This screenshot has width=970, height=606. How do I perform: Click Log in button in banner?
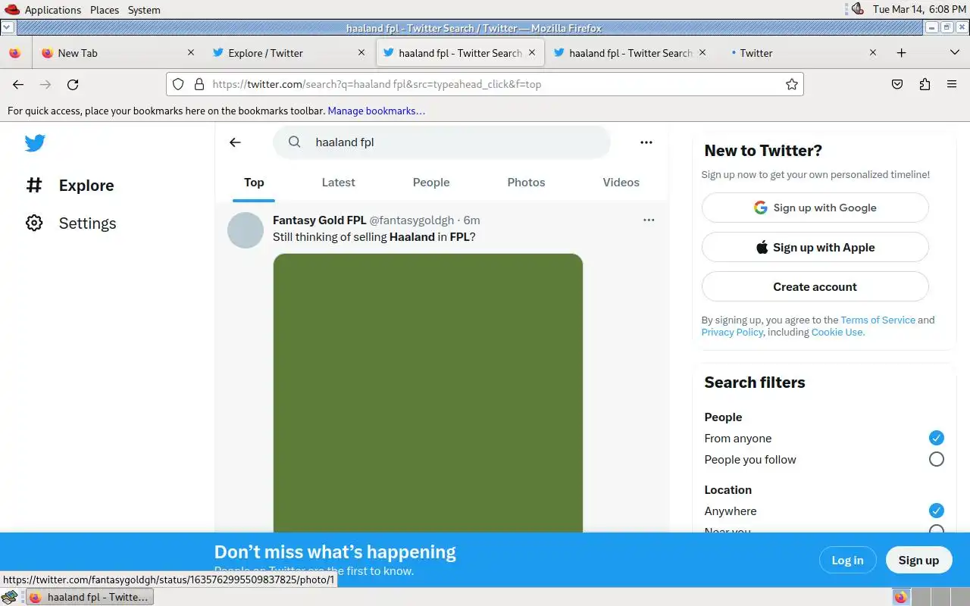847,560
